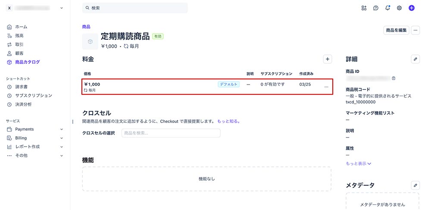Expand もっと表示 in details
The image size is (431, 210).
[x=358, y=163]
